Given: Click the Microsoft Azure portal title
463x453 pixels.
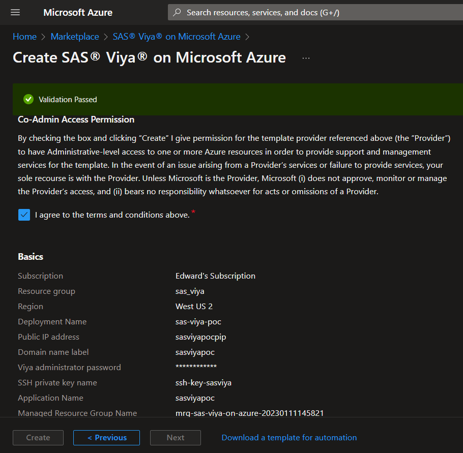Looking at the screenshot, I should point(78,13).
